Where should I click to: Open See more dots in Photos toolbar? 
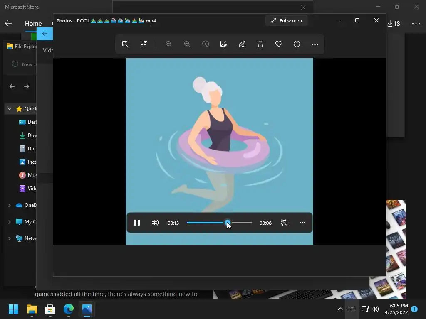[315, 44]
